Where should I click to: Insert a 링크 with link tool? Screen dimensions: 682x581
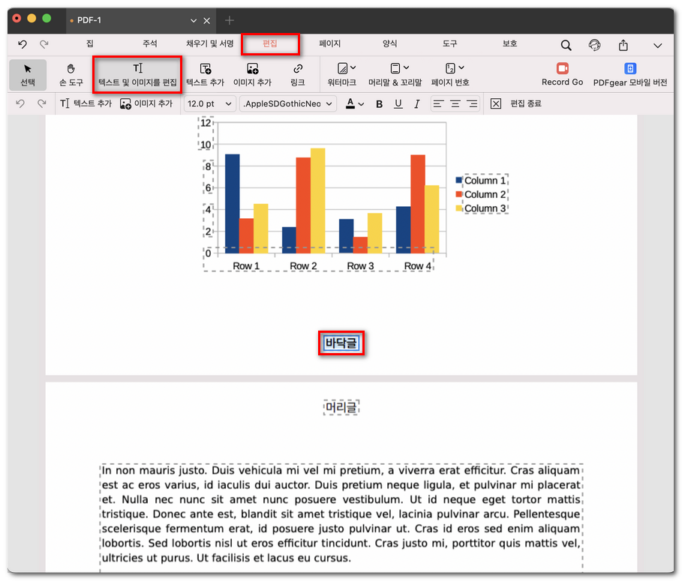point(298,75)
